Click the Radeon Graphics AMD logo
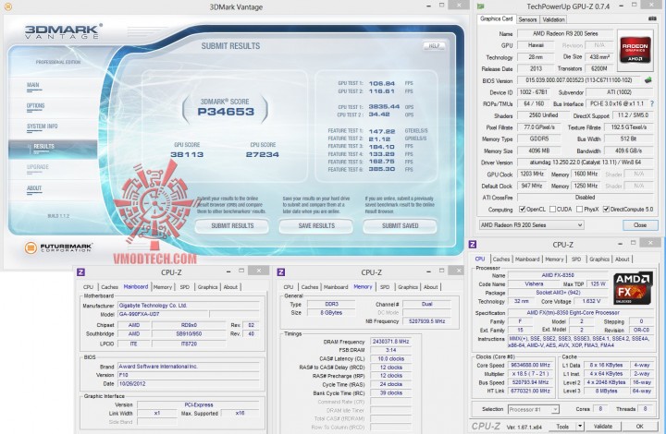 (x=635, y=51)
